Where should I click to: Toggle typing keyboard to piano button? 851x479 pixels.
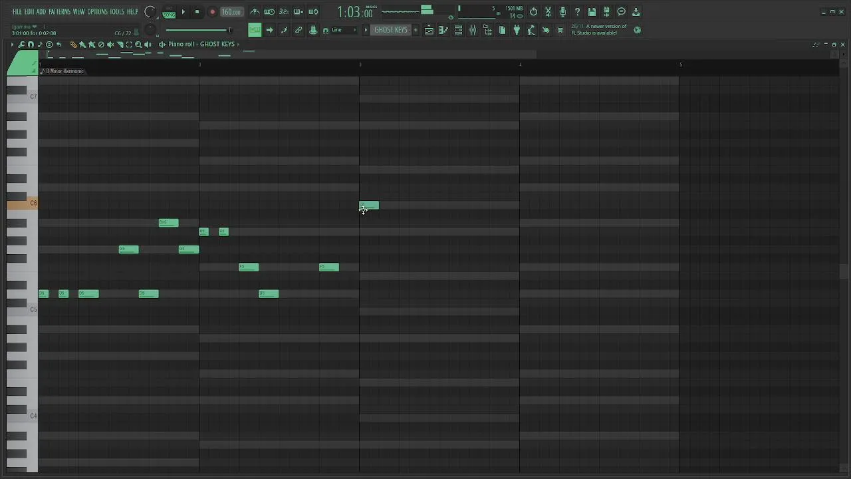255,30
